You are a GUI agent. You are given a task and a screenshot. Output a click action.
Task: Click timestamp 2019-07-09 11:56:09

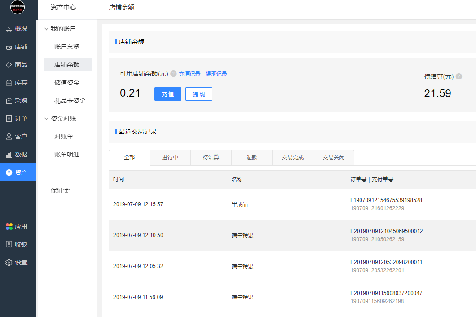coord(138,297)
